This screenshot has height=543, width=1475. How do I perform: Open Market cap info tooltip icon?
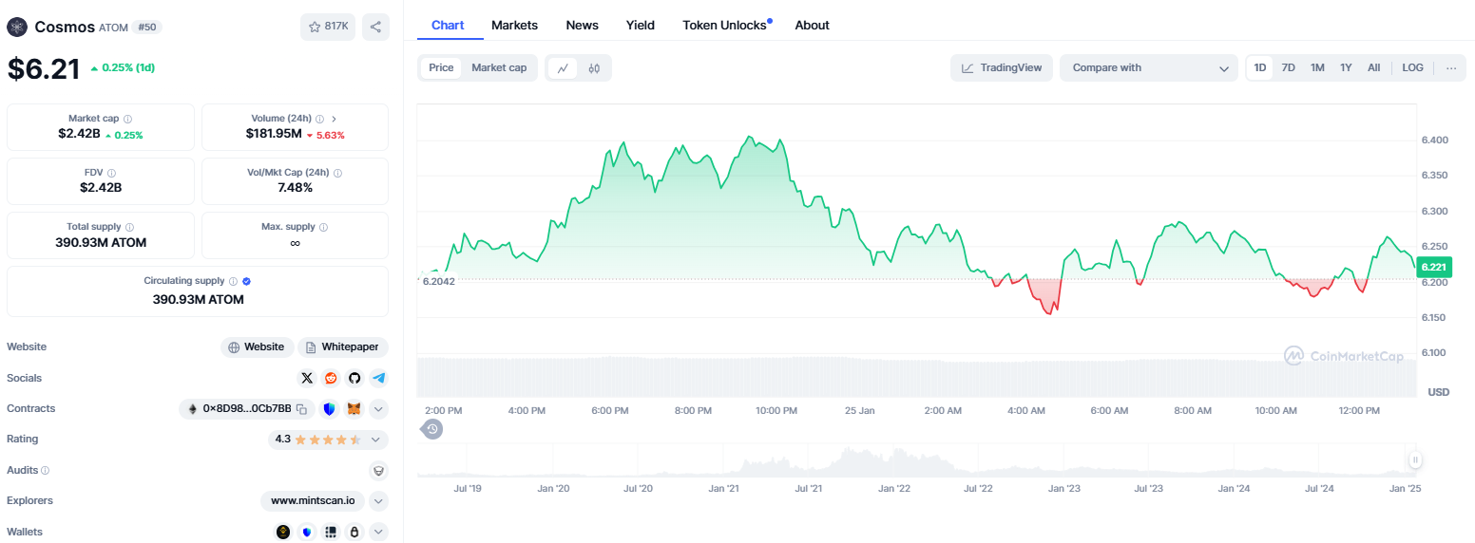point(127,119)
